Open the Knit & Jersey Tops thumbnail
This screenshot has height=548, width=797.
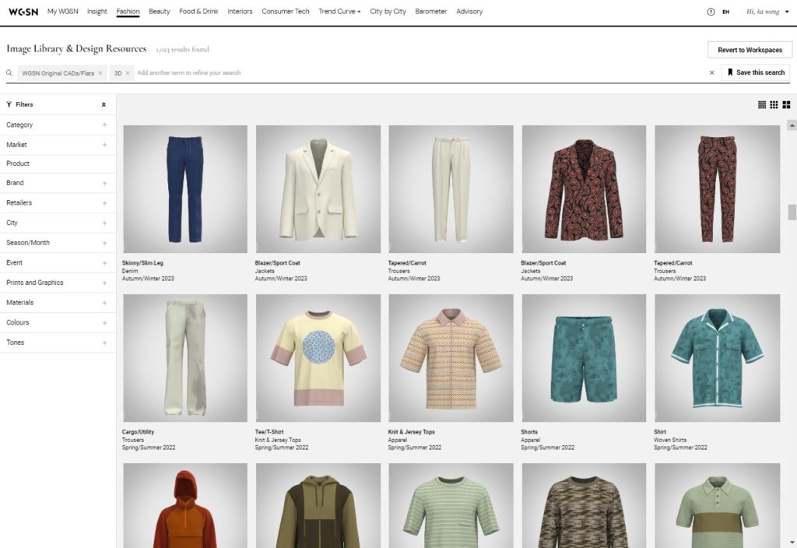pos(451,358)
